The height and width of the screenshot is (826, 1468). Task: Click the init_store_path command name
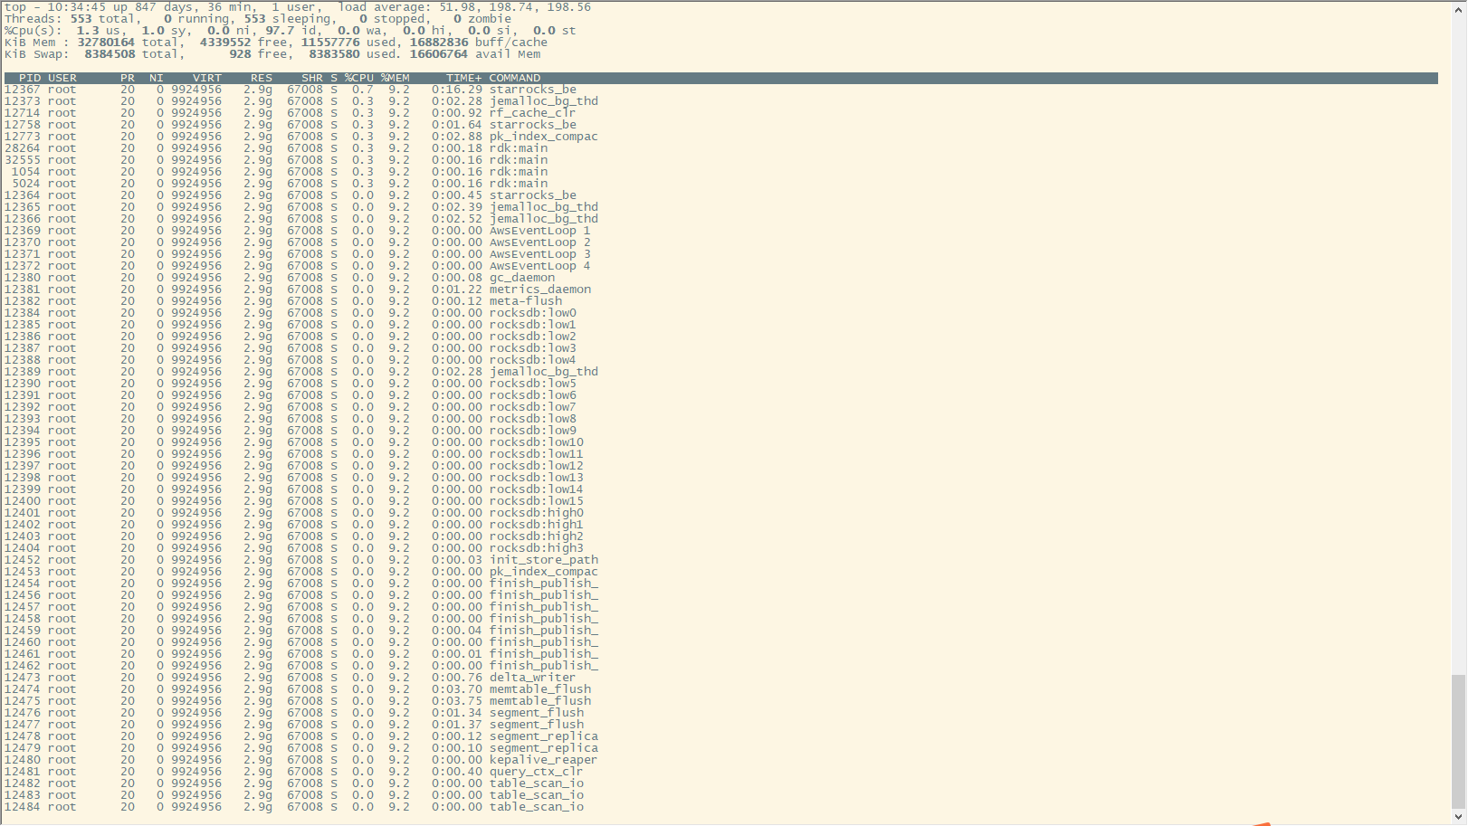[544, 560]
